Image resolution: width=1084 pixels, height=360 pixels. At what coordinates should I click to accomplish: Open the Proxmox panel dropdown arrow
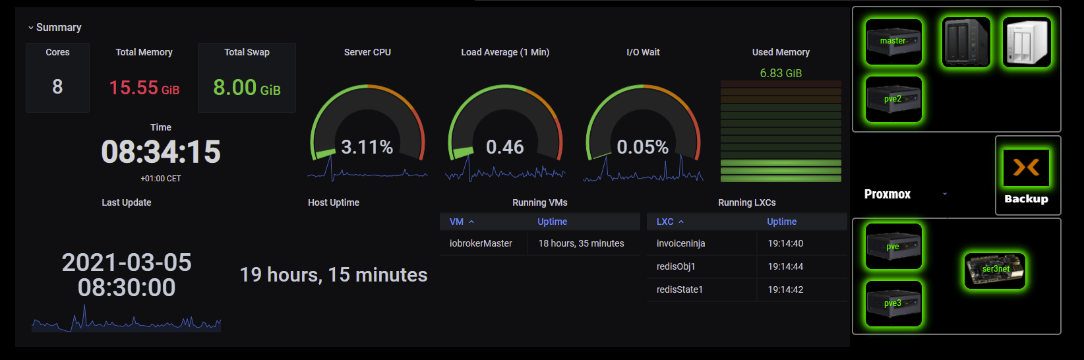coord(945,194)
